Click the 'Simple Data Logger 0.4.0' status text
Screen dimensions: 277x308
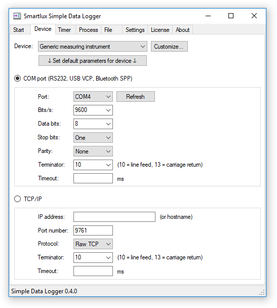[x=44, y=291]
